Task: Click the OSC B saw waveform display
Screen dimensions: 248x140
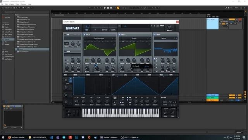Action: point(135,49)
